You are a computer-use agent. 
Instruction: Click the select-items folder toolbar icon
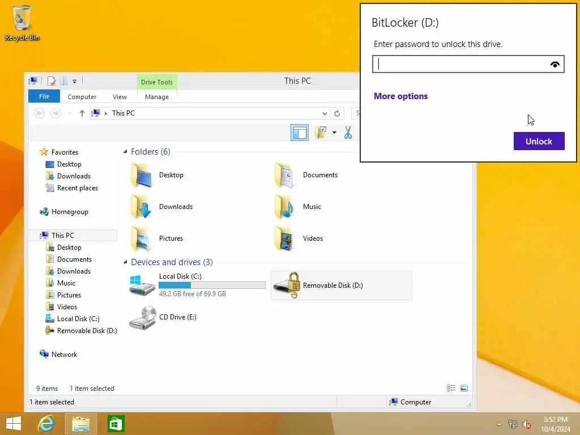coord(321,133)
